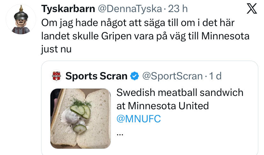This screenshot has width=264, height=155.
Task: Click the 23 h timestamp
Action: [178, 9]
